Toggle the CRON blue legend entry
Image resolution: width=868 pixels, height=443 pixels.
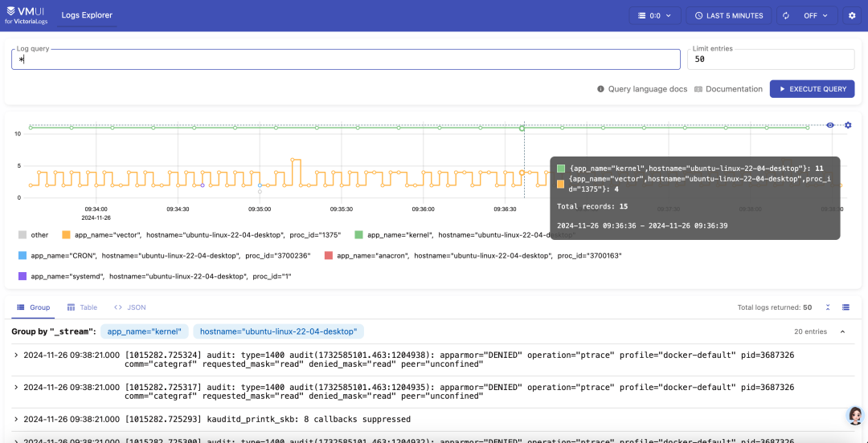pos(165,255)
